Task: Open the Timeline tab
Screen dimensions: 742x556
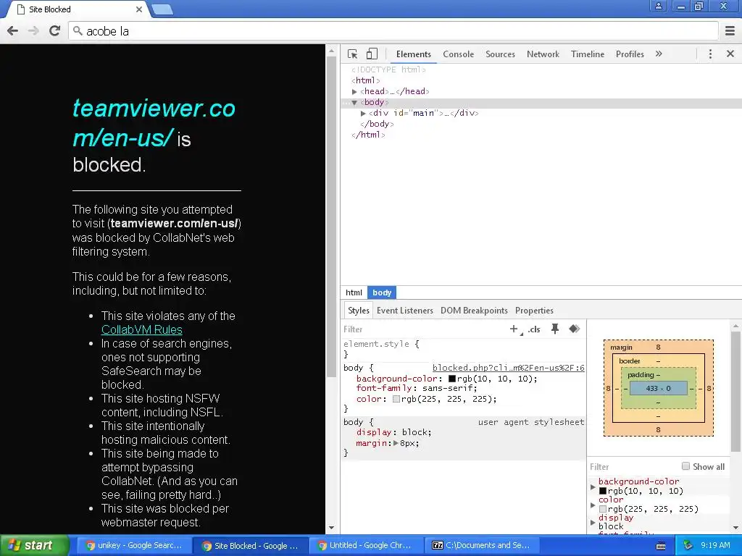Action: [x=587, y=54]
